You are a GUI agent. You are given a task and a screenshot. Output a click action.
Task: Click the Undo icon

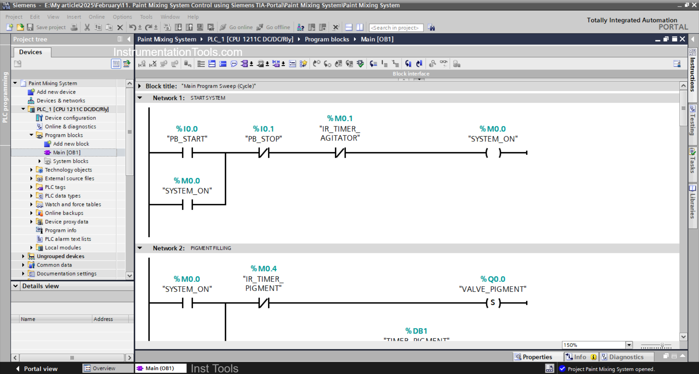[x=133, y=27]
